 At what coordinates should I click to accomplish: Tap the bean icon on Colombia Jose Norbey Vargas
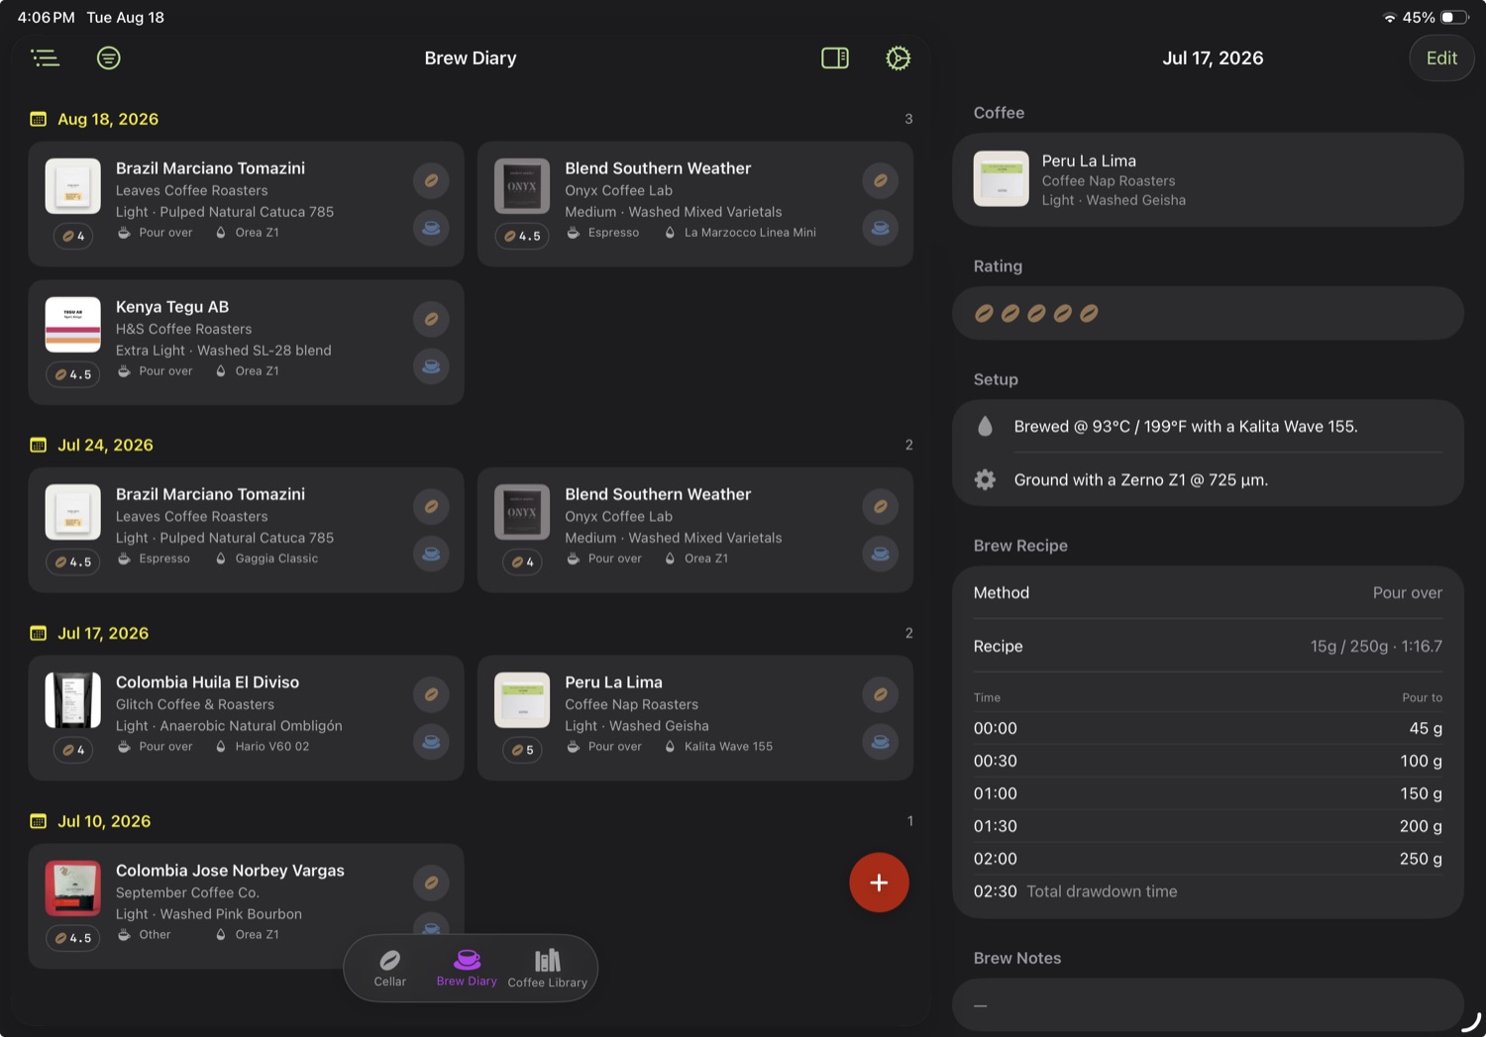point(431,882)
